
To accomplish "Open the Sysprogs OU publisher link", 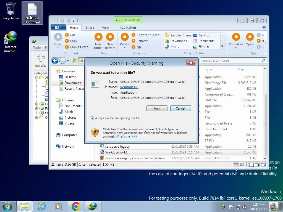I will pos(129,87).
